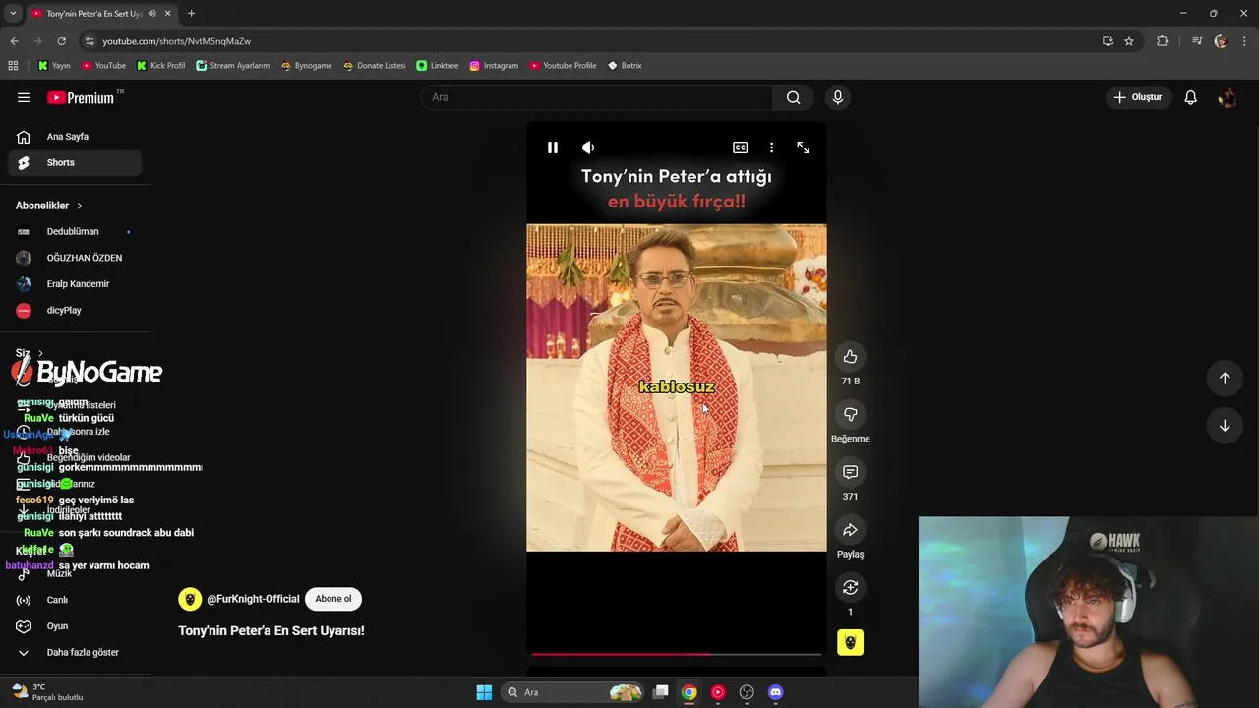Open dicyPlay subscription channel
This screenshot has height=708, width=1259.
click(74, 311)
